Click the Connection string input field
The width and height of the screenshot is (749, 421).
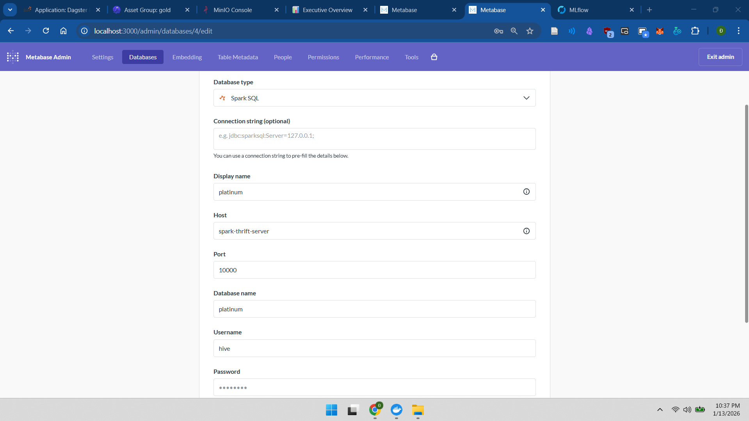374,139
